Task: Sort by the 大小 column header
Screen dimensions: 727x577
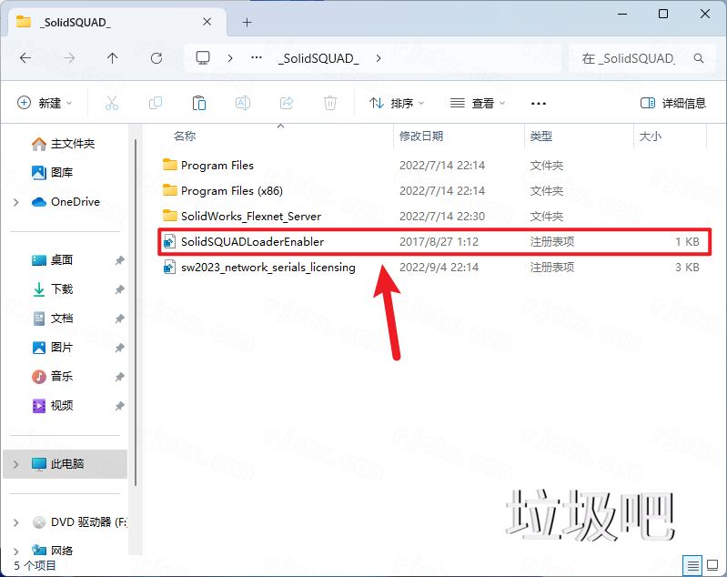Action: tap(650, 136)
